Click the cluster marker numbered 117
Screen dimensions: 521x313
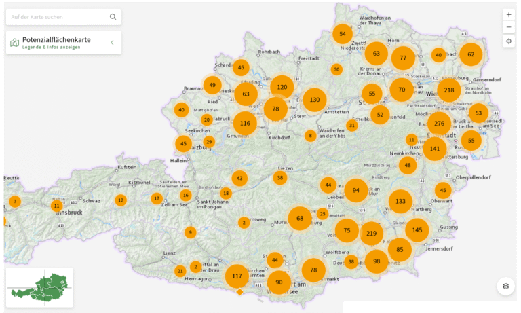pos(237,276)
